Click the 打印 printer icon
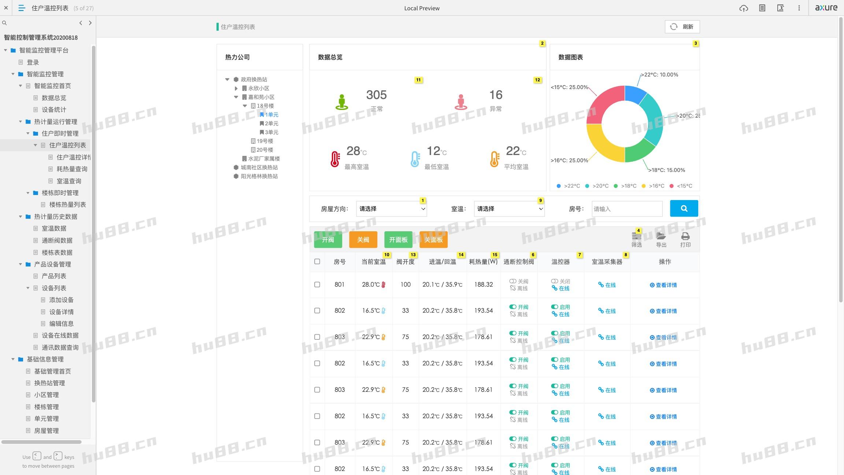 (685, 236)
